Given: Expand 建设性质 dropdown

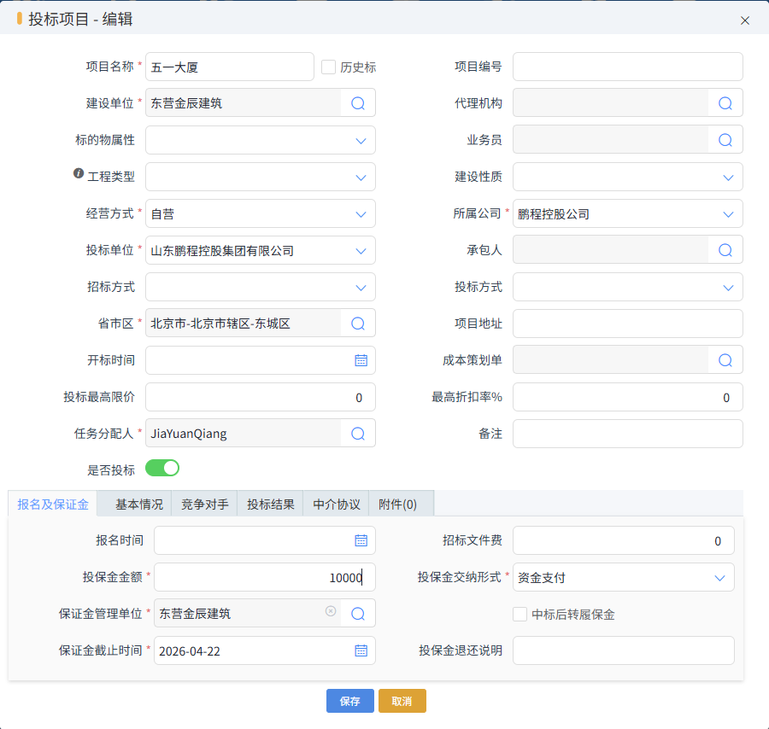Looking at the screenshot, I should point(728,178).
